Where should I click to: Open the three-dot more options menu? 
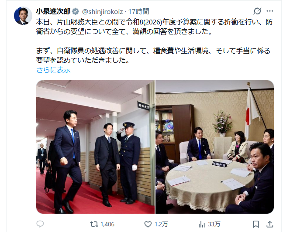click(x=270, y=11)
